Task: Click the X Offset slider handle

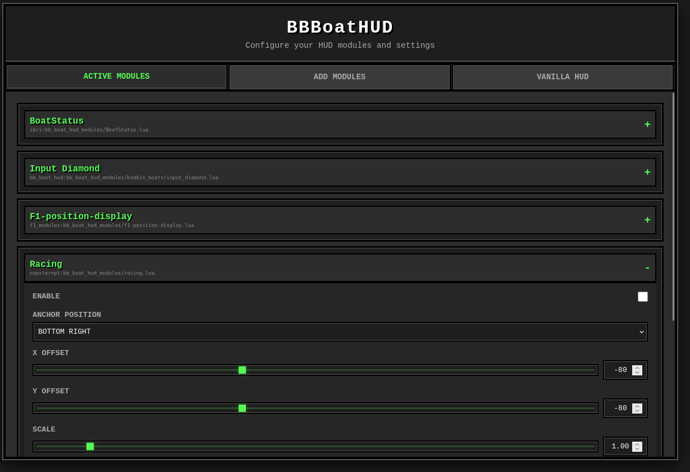Action: (242, 370)
